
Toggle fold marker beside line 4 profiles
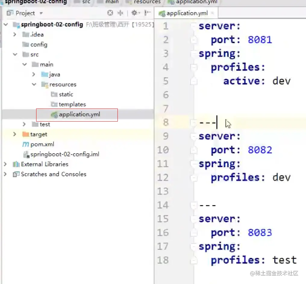(x=194, y=67)
